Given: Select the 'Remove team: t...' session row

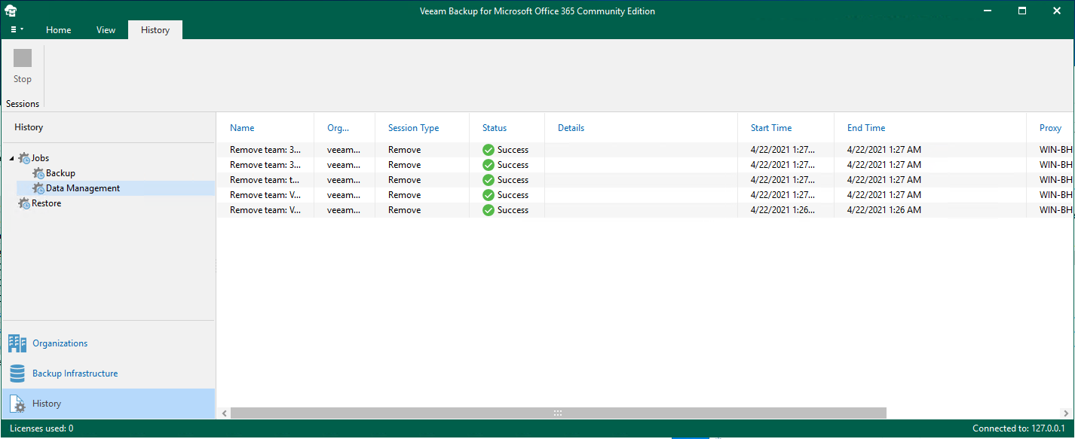Looking at the screenshot, I should 645,180.
